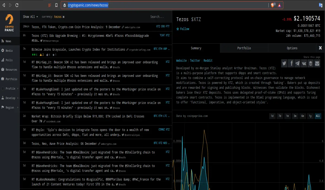Switch to the Portfolio tab in Tezos panel
This screenshot has width=325, height=190.
tap(244, 48)
